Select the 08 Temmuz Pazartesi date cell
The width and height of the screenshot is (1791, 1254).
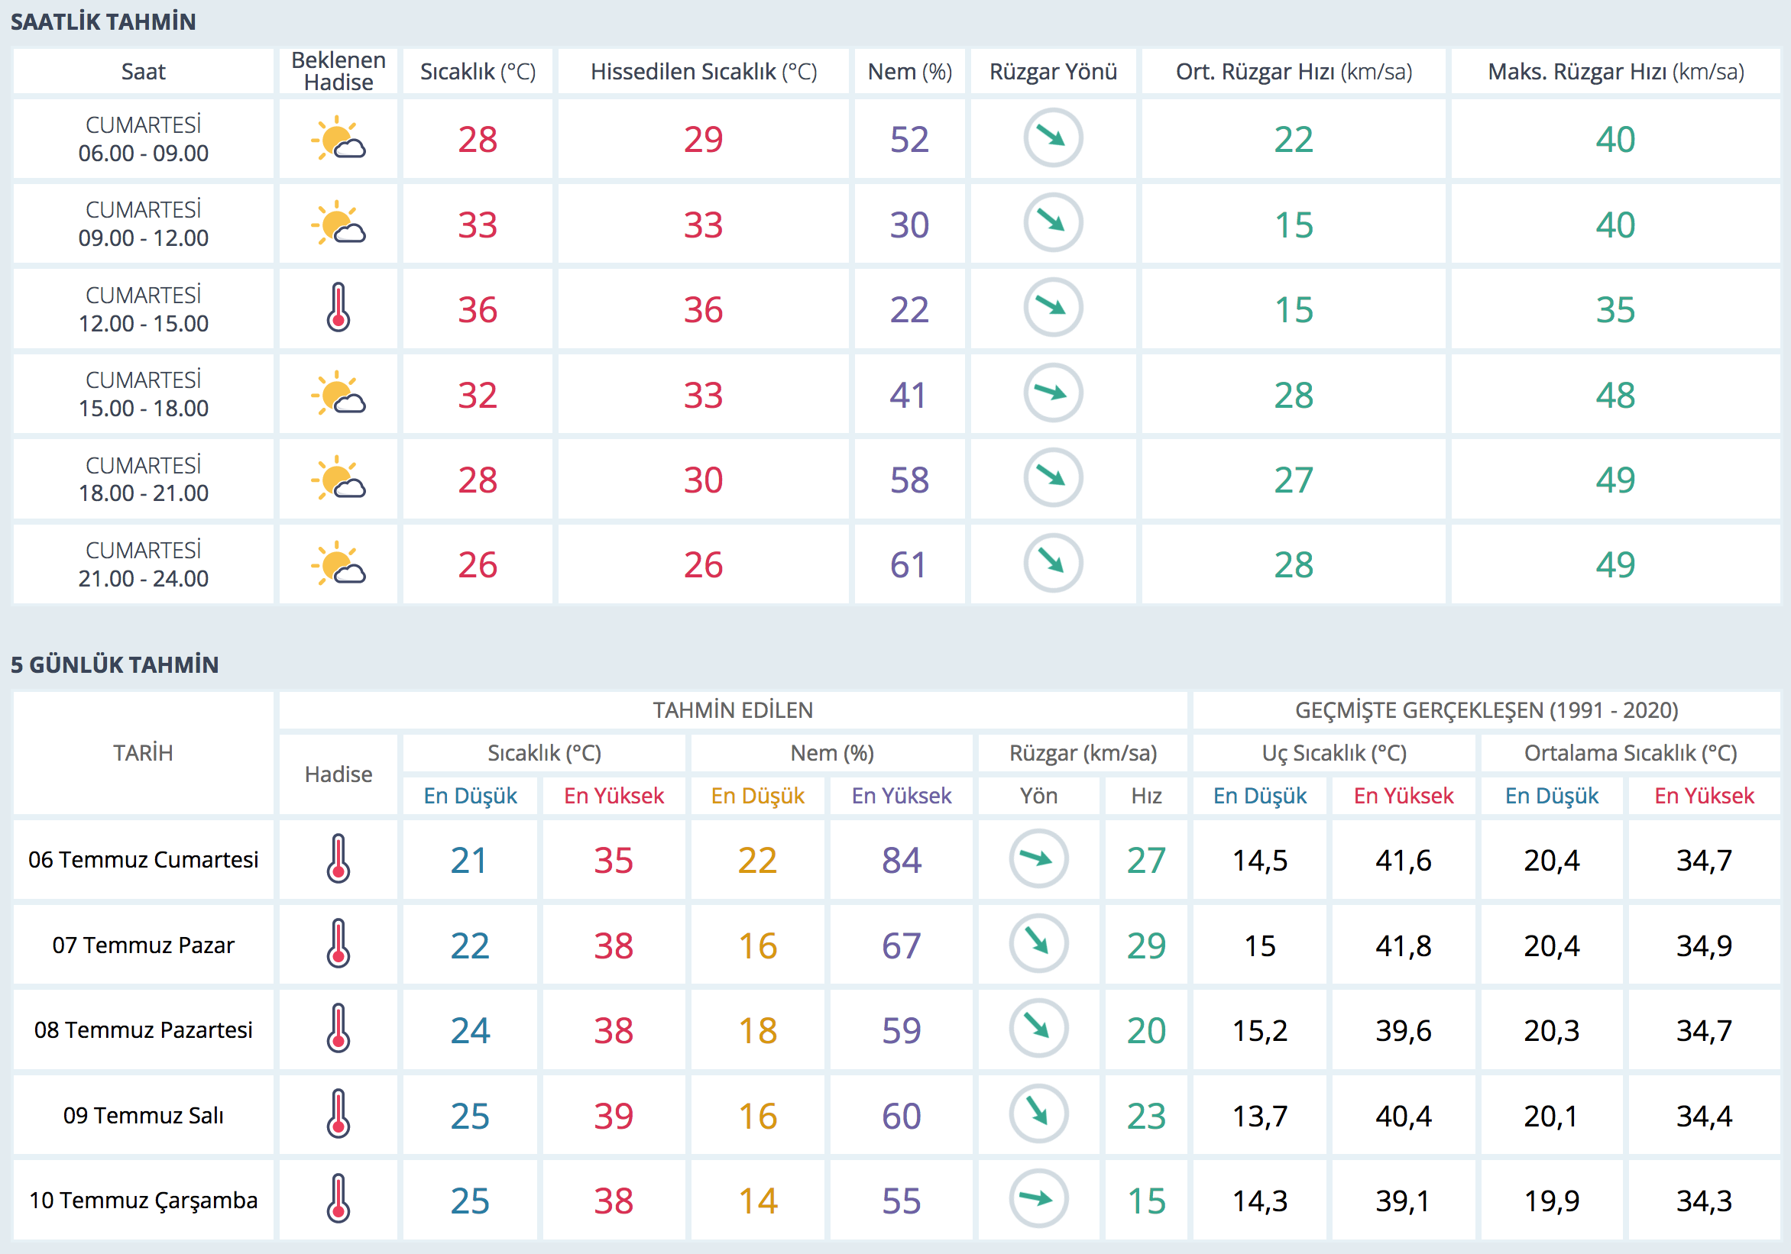point(144,1029)
